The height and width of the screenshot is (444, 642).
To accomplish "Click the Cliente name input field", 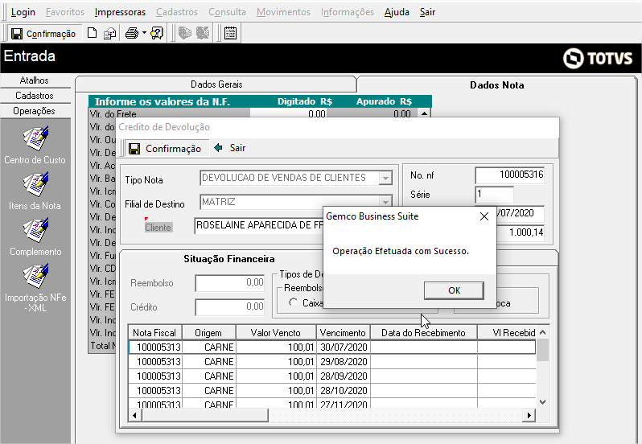I will 259,225.
